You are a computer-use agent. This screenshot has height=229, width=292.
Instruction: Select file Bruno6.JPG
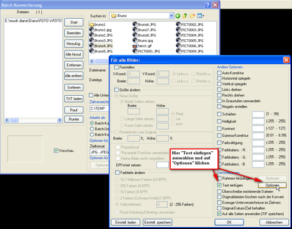(x=144, y=24)
